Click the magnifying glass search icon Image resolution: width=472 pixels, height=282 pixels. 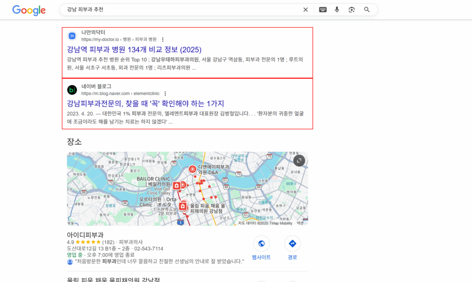(366, 9)
